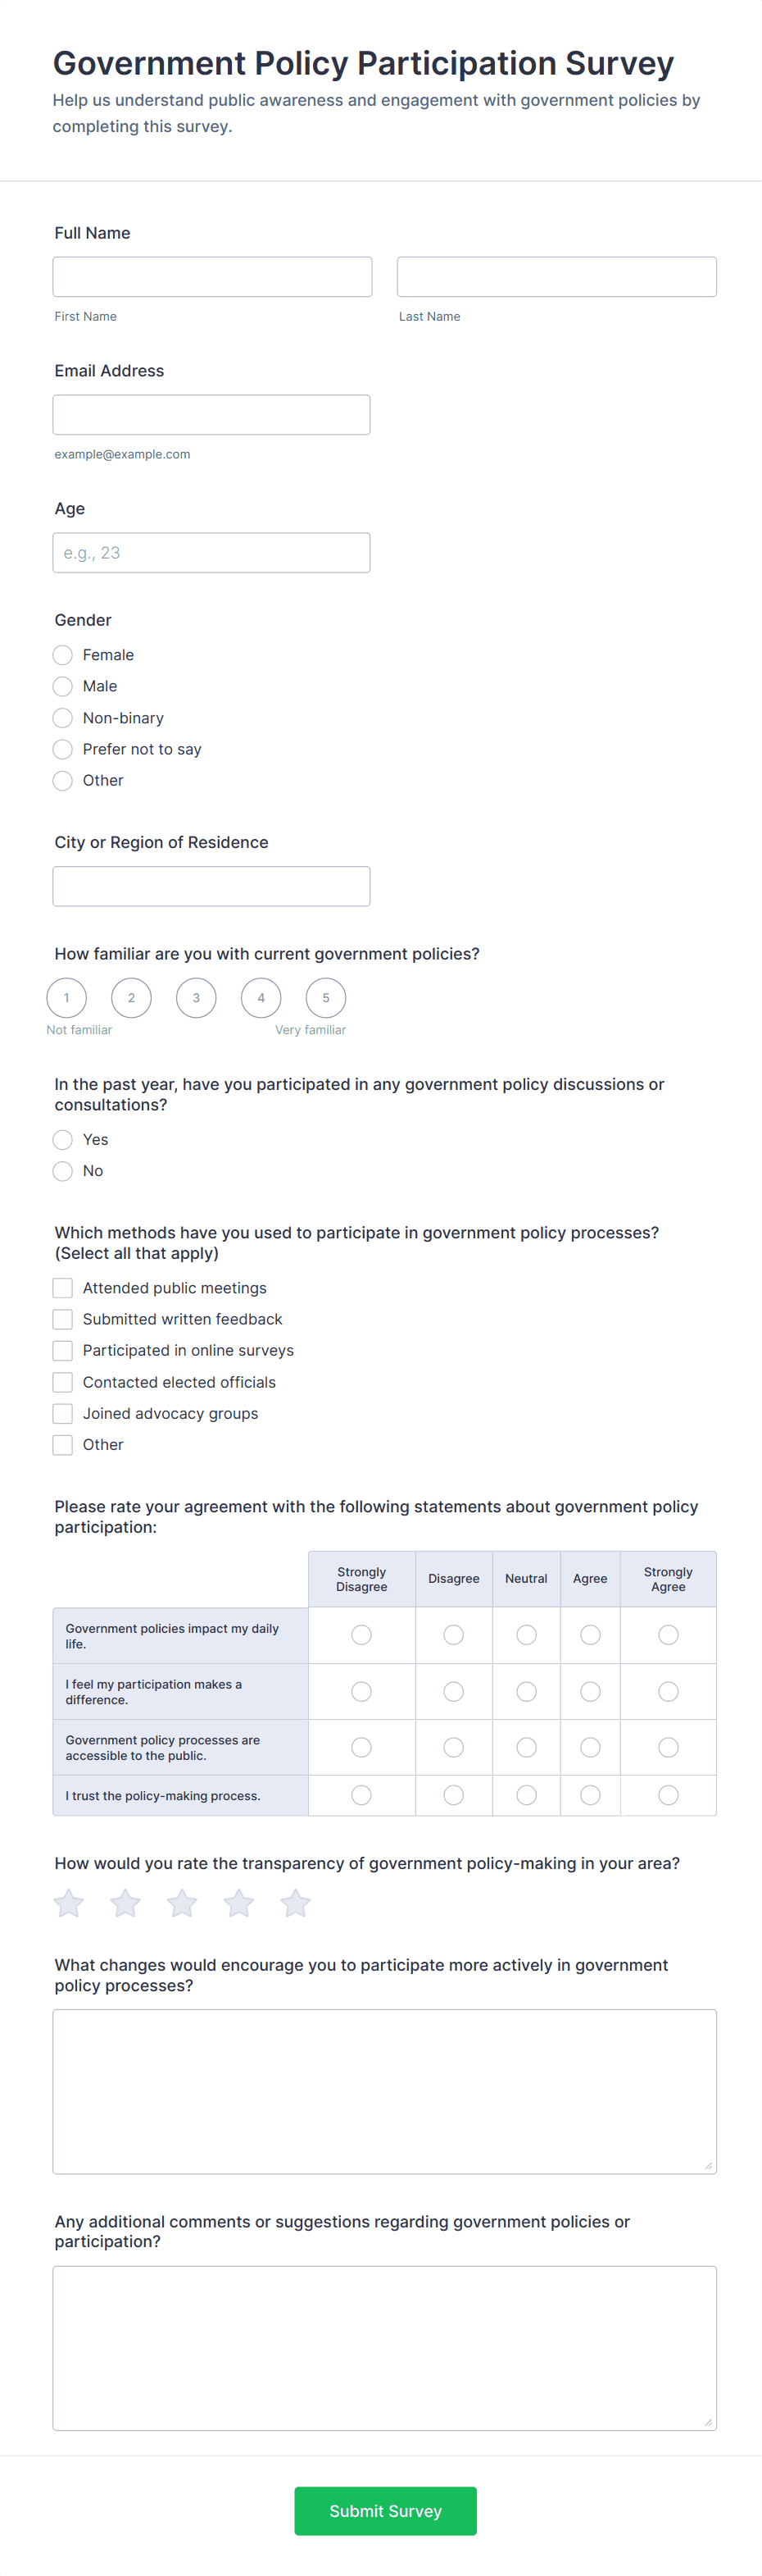This screenshot has height=2576, width=762.
Task: Mark Strongly Agree for trusting policy-making process
Action: (668, 1795)
